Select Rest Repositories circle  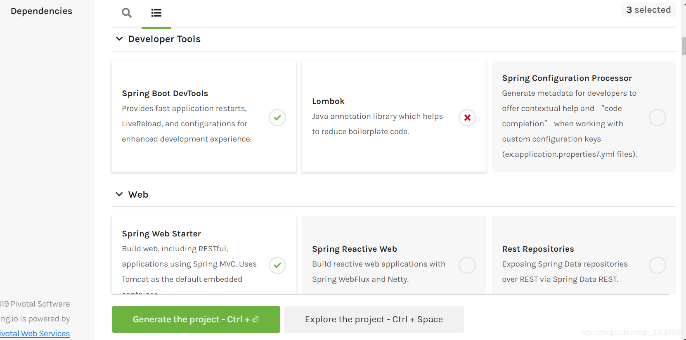pyautogui.click(x=658, y=265)
